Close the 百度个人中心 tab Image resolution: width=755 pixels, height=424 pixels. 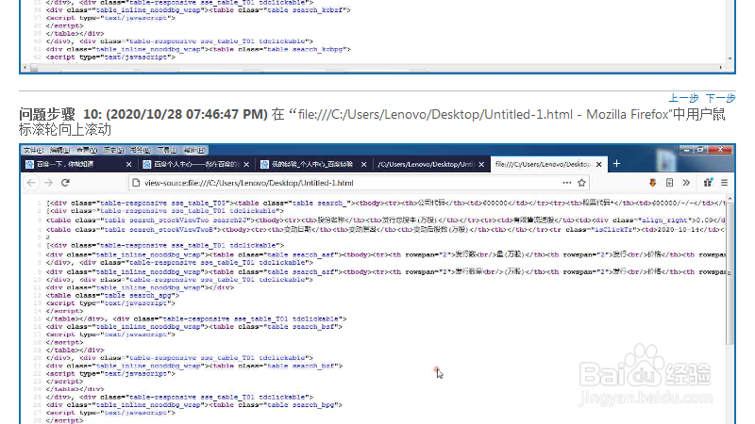pyautogui.click(x=246, y=164)
